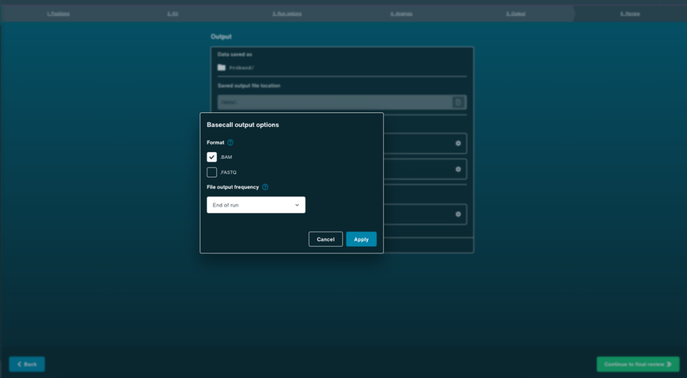Click the lowest gear icon in Output panel
The height and width of the screenshot is (378, 687).
click(x=458, y=214)
